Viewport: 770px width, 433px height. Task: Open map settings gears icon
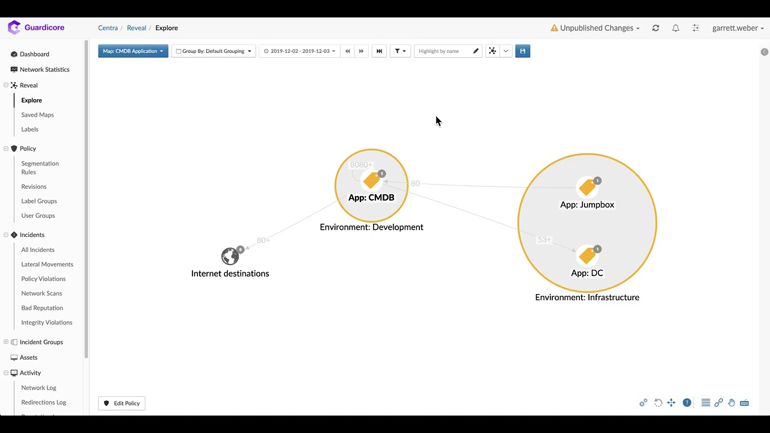pos(643,403)
